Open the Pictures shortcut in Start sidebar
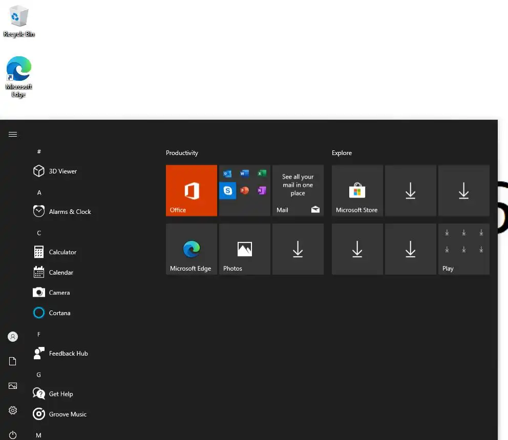Screen dimensions: 508x440 [13, 386]
